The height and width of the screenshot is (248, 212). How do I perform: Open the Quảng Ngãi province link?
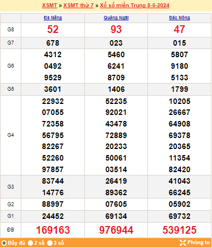tap(116, 18)
